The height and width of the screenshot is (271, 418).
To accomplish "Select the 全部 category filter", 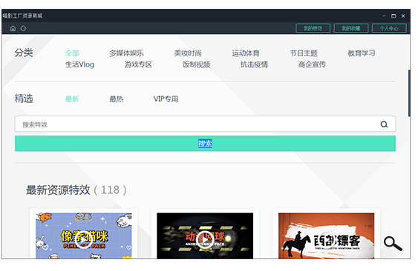I will pyautogui.click(x=72, y=53).
